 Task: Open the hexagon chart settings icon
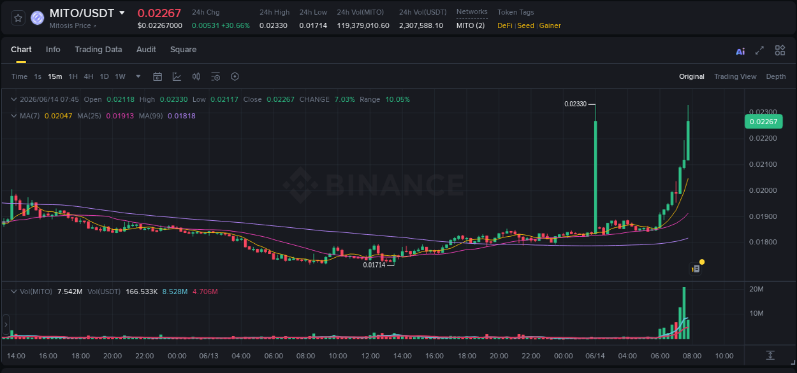tap(235, 76)
